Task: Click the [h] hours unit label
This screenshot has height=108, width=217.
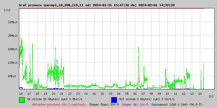Action: [211, 96]
